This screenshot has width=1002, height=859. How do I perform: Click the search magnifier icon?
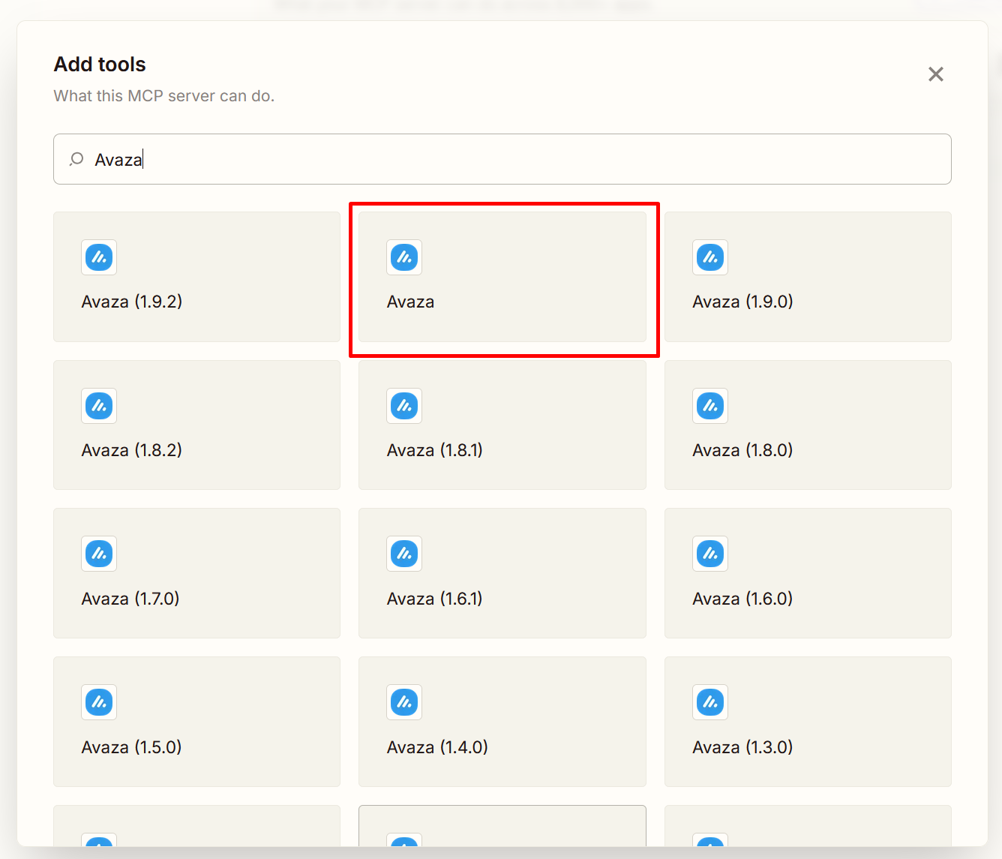[x=76, y=159]
